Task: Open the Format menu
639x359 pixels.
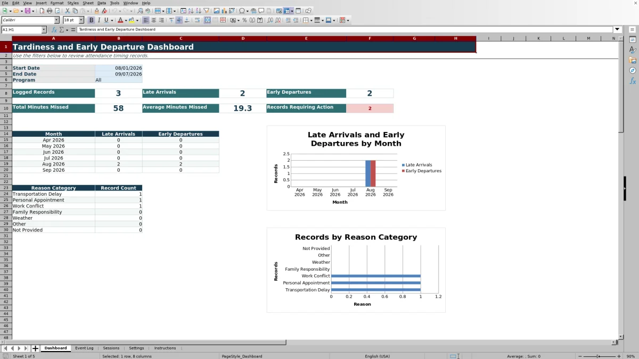Action: 57,3
